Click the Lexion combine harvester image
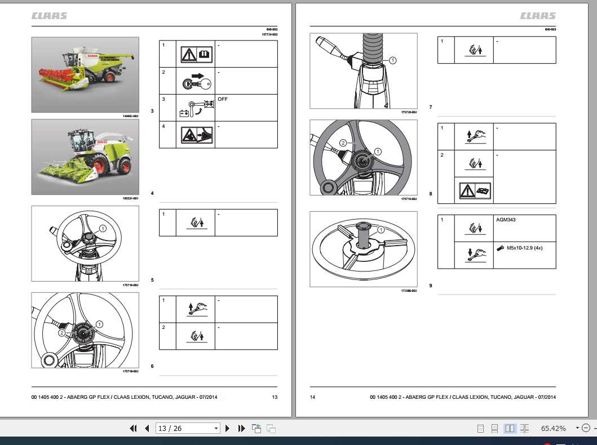This screenshot has height=445, width=597. (85, 74)
